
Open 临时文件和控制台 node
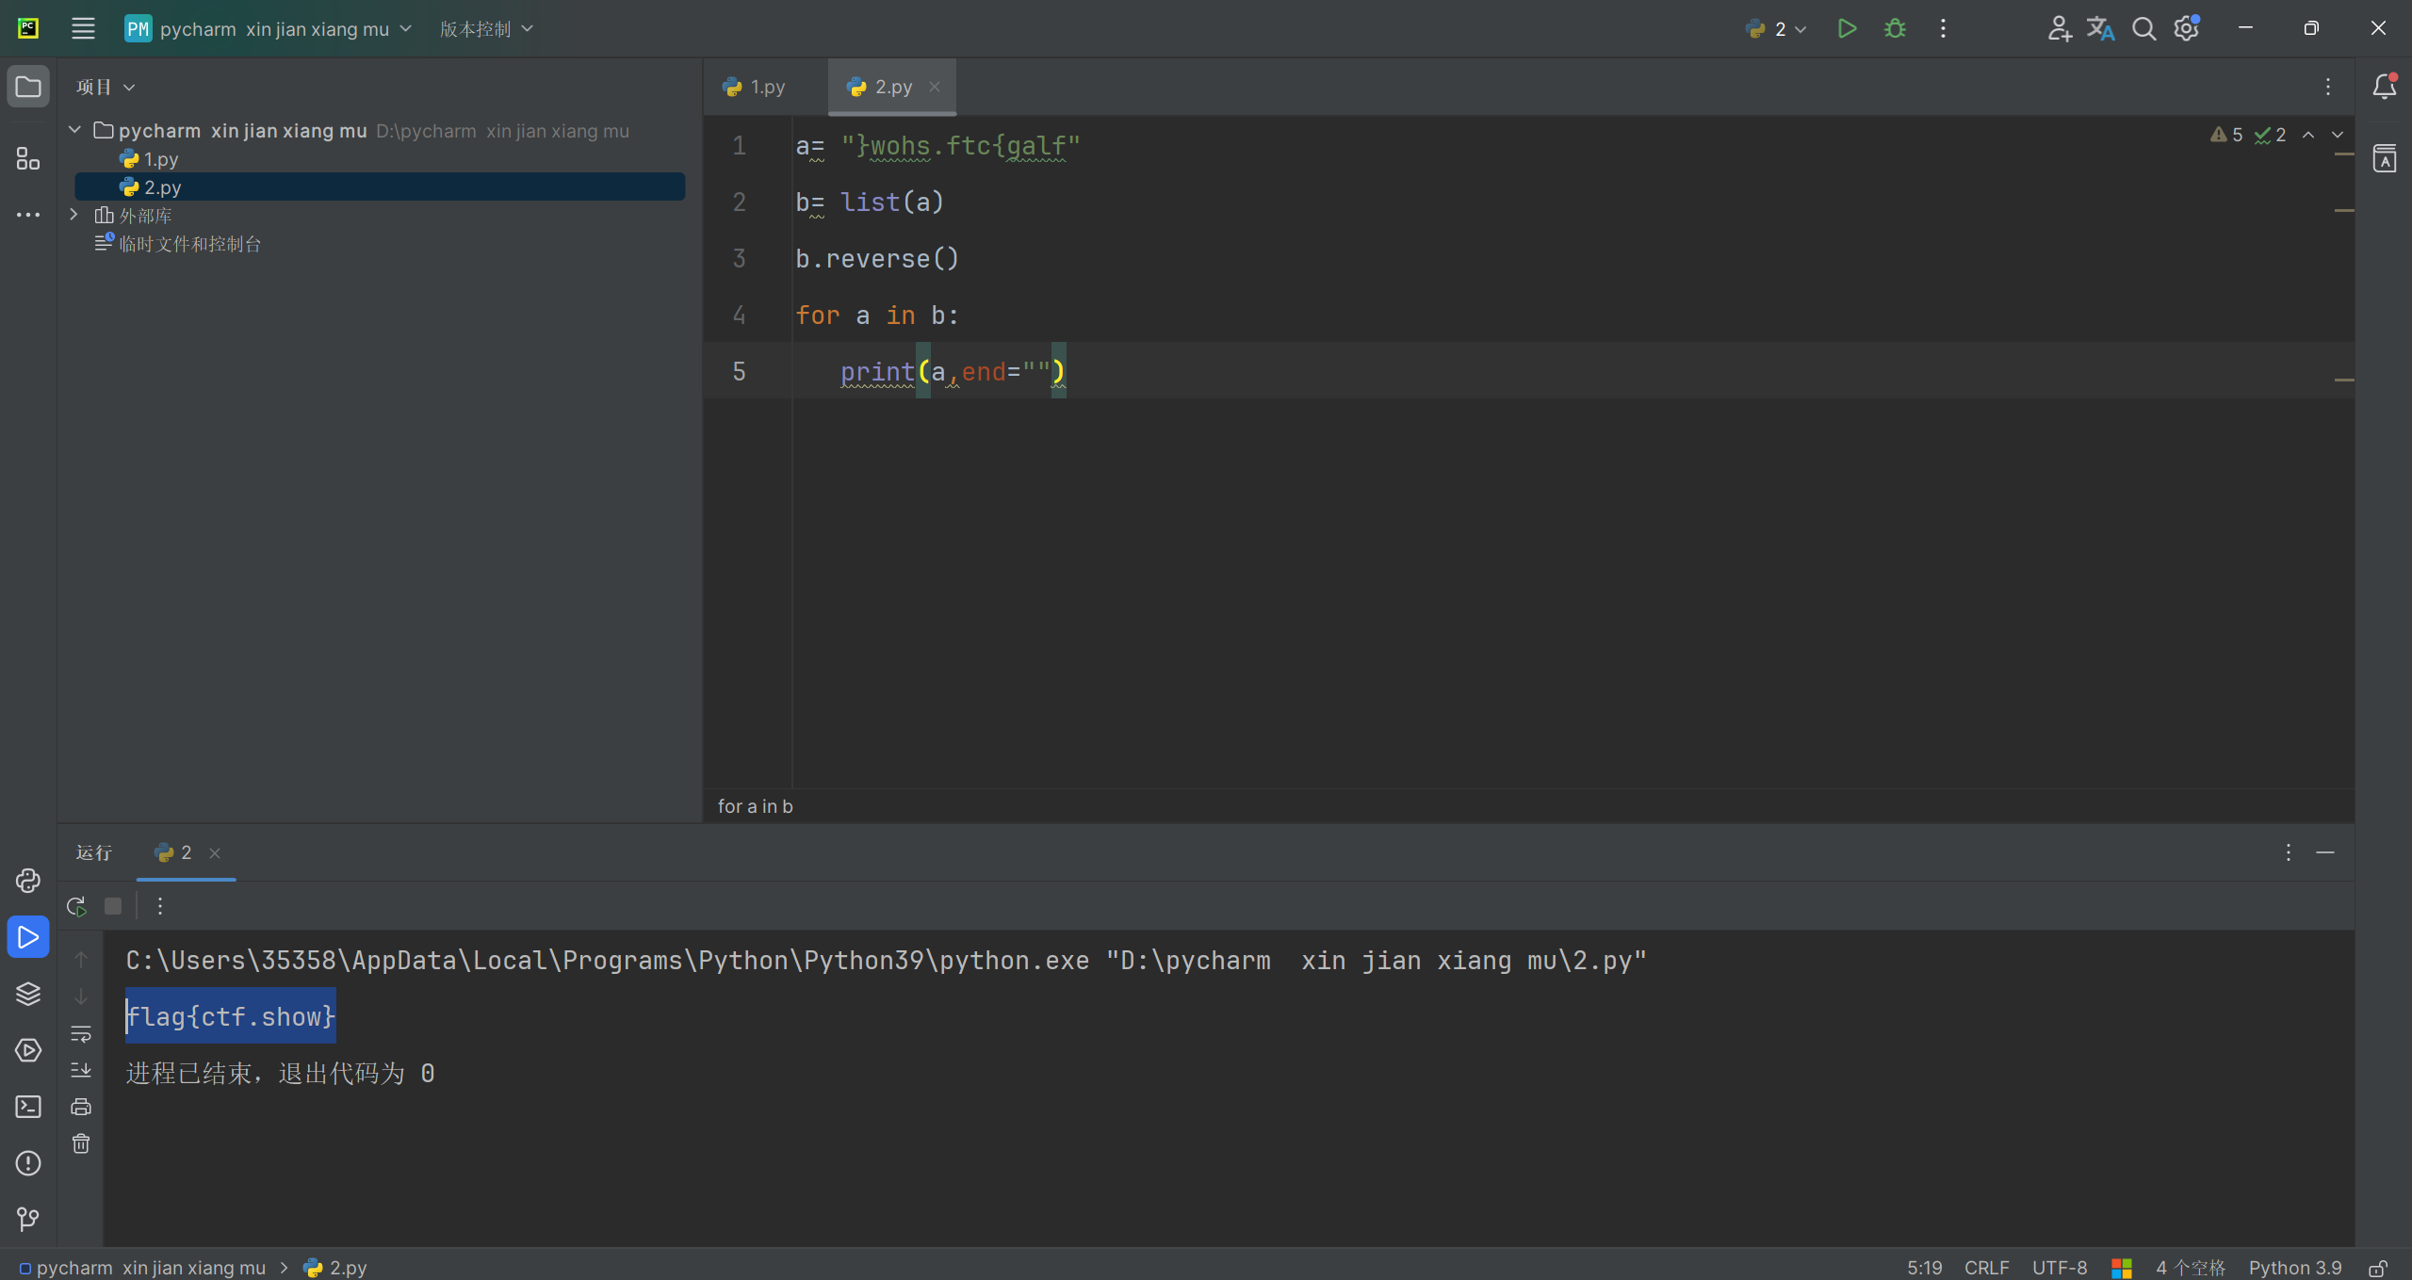pos(190,243)
